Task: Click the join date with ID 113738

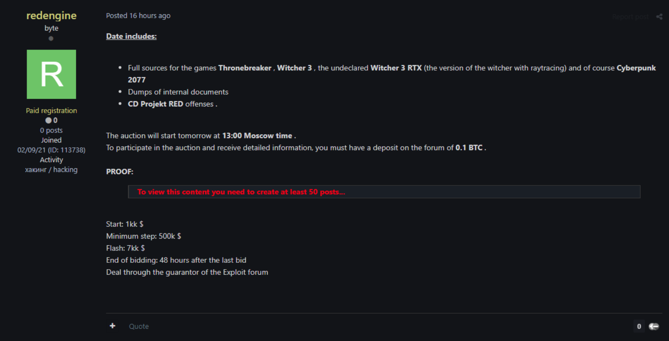Action: click(x=51, y=150)
